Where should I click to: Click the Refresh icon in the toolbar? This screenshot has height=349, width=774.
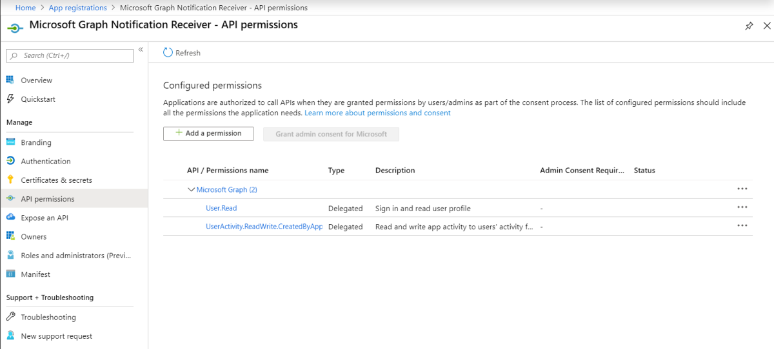pyautogui.click(x=168, y=53)
